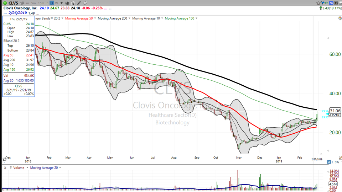Click the CLVS ticker symbol field
The height and width of the screenshot is (192, 342).
(13, 3)
